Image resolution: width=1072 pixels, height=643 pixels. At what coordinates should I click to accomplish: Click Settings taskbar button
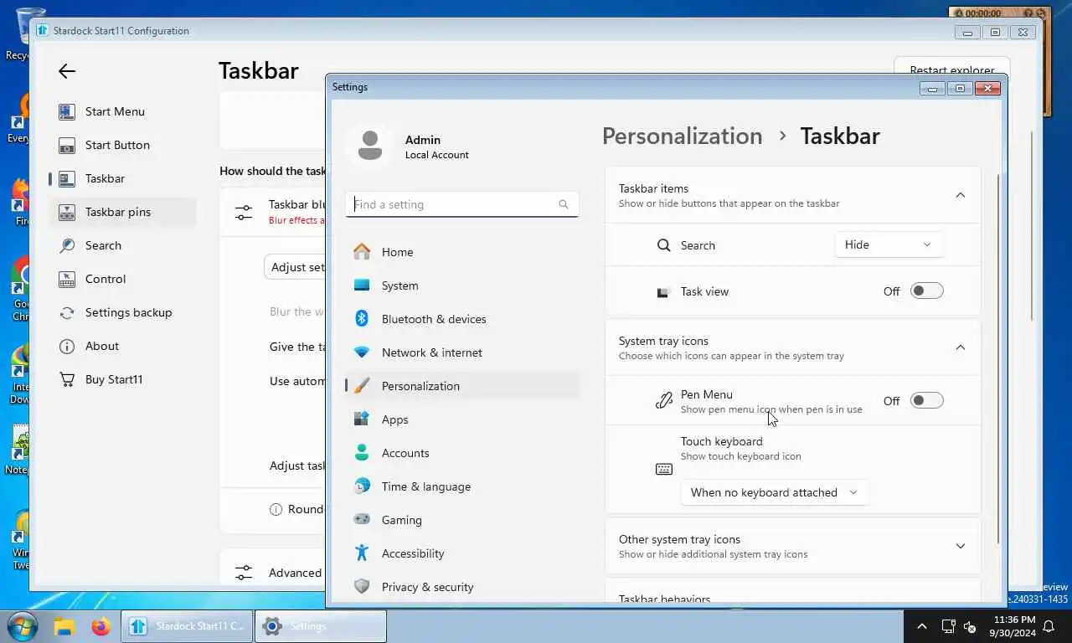click(321, 626)
